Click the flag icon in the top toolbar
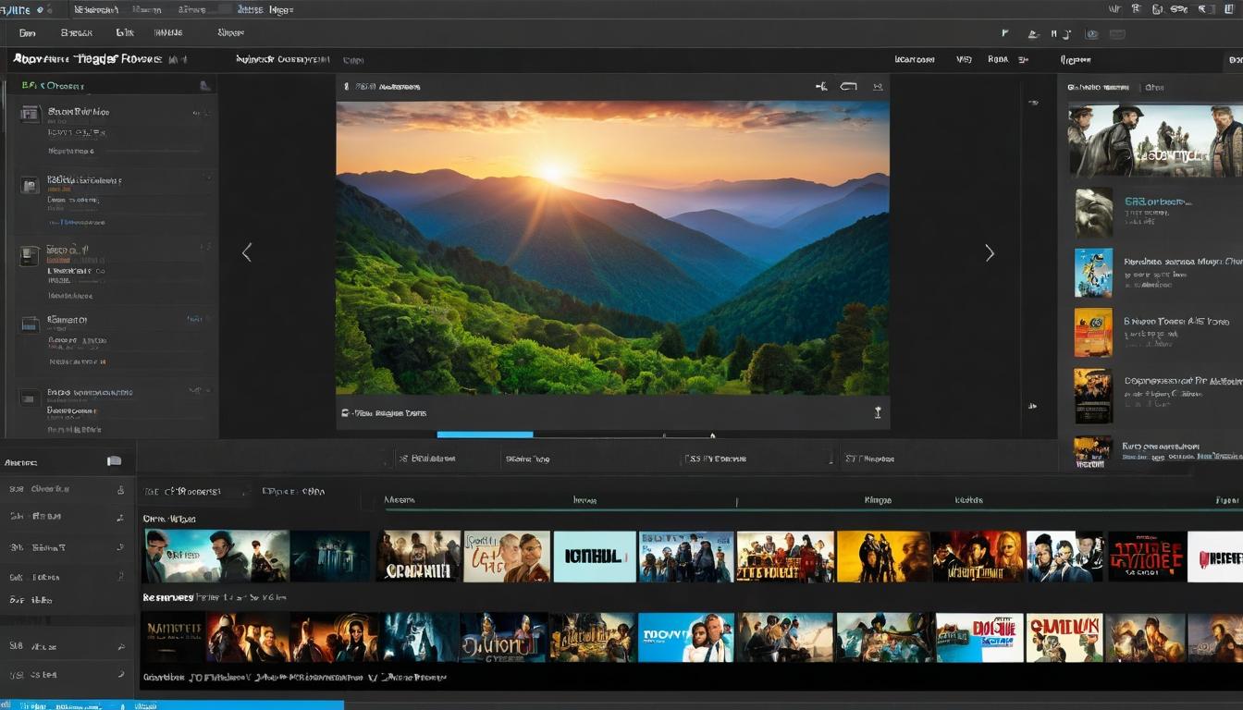 click(x=1004, y=32)
